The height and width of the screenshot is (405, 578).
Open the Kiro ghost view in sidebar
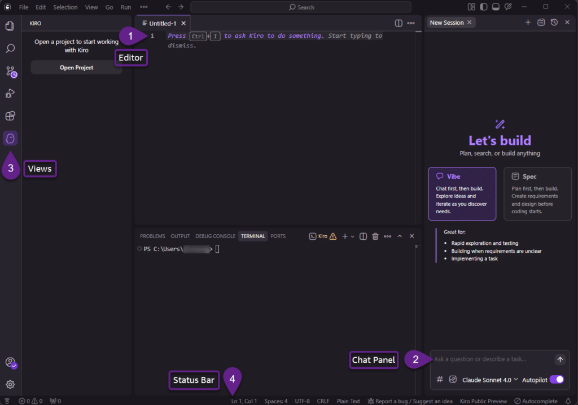(10, 138)
